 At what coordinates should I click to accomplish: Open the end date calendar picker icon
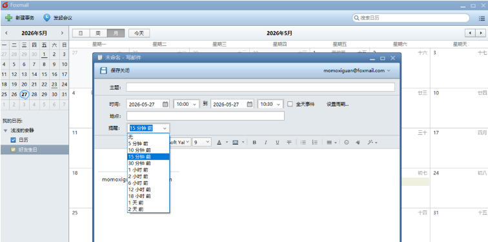pyautogui.click(x=250, y=104)
